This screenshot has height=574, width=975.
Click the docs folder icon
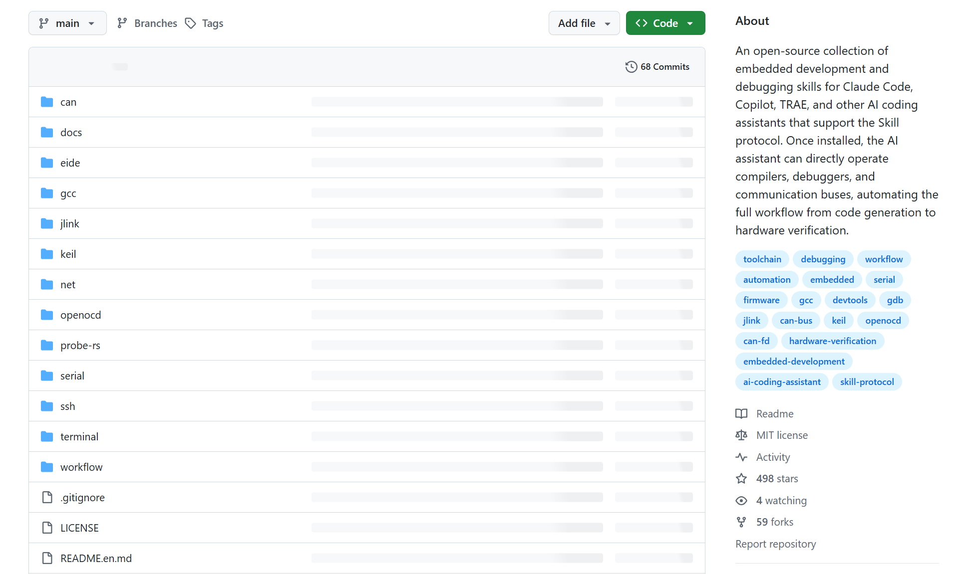coord(47,133)
